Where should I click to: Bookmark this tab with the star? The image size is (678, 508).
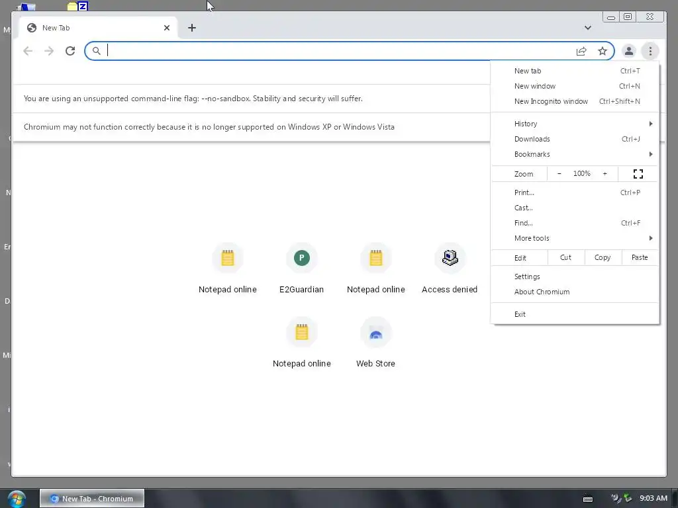tap(603, 52)
